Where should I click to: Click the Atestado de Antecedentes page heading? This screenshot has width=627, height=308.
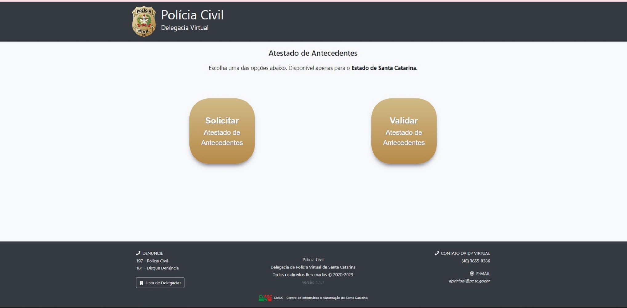313,53
